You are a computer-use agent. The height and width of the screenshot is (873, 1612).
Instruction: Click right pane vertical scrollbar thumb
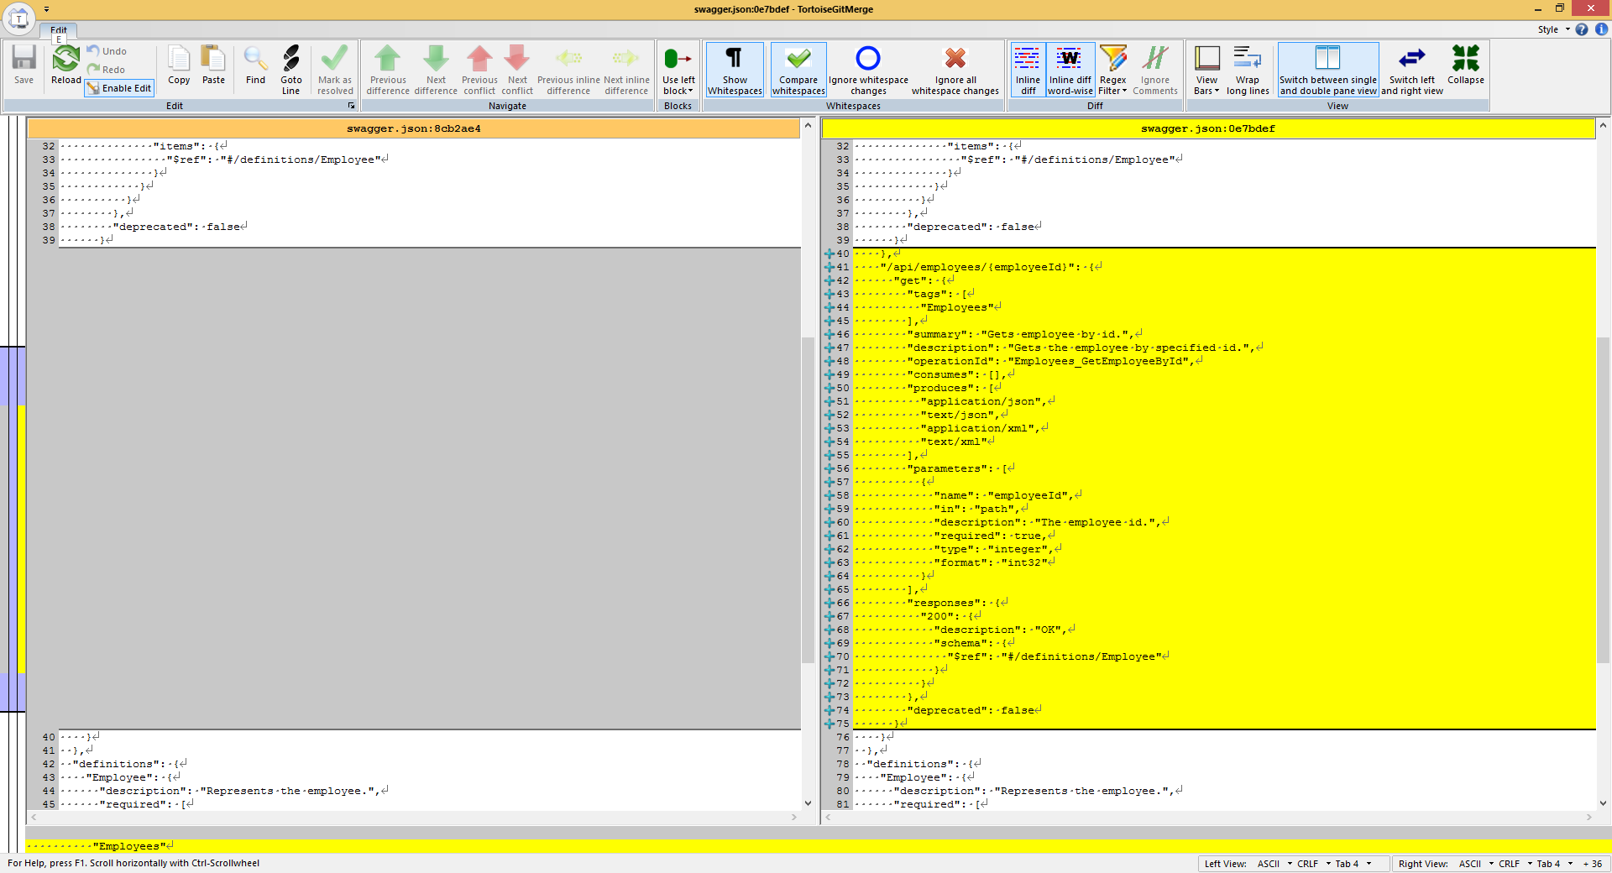point(1603,499)
